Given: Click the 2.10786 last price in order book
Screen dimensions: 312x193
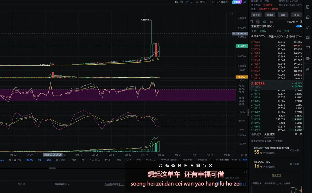Looking at the screenshot, I should pos(258,84).
